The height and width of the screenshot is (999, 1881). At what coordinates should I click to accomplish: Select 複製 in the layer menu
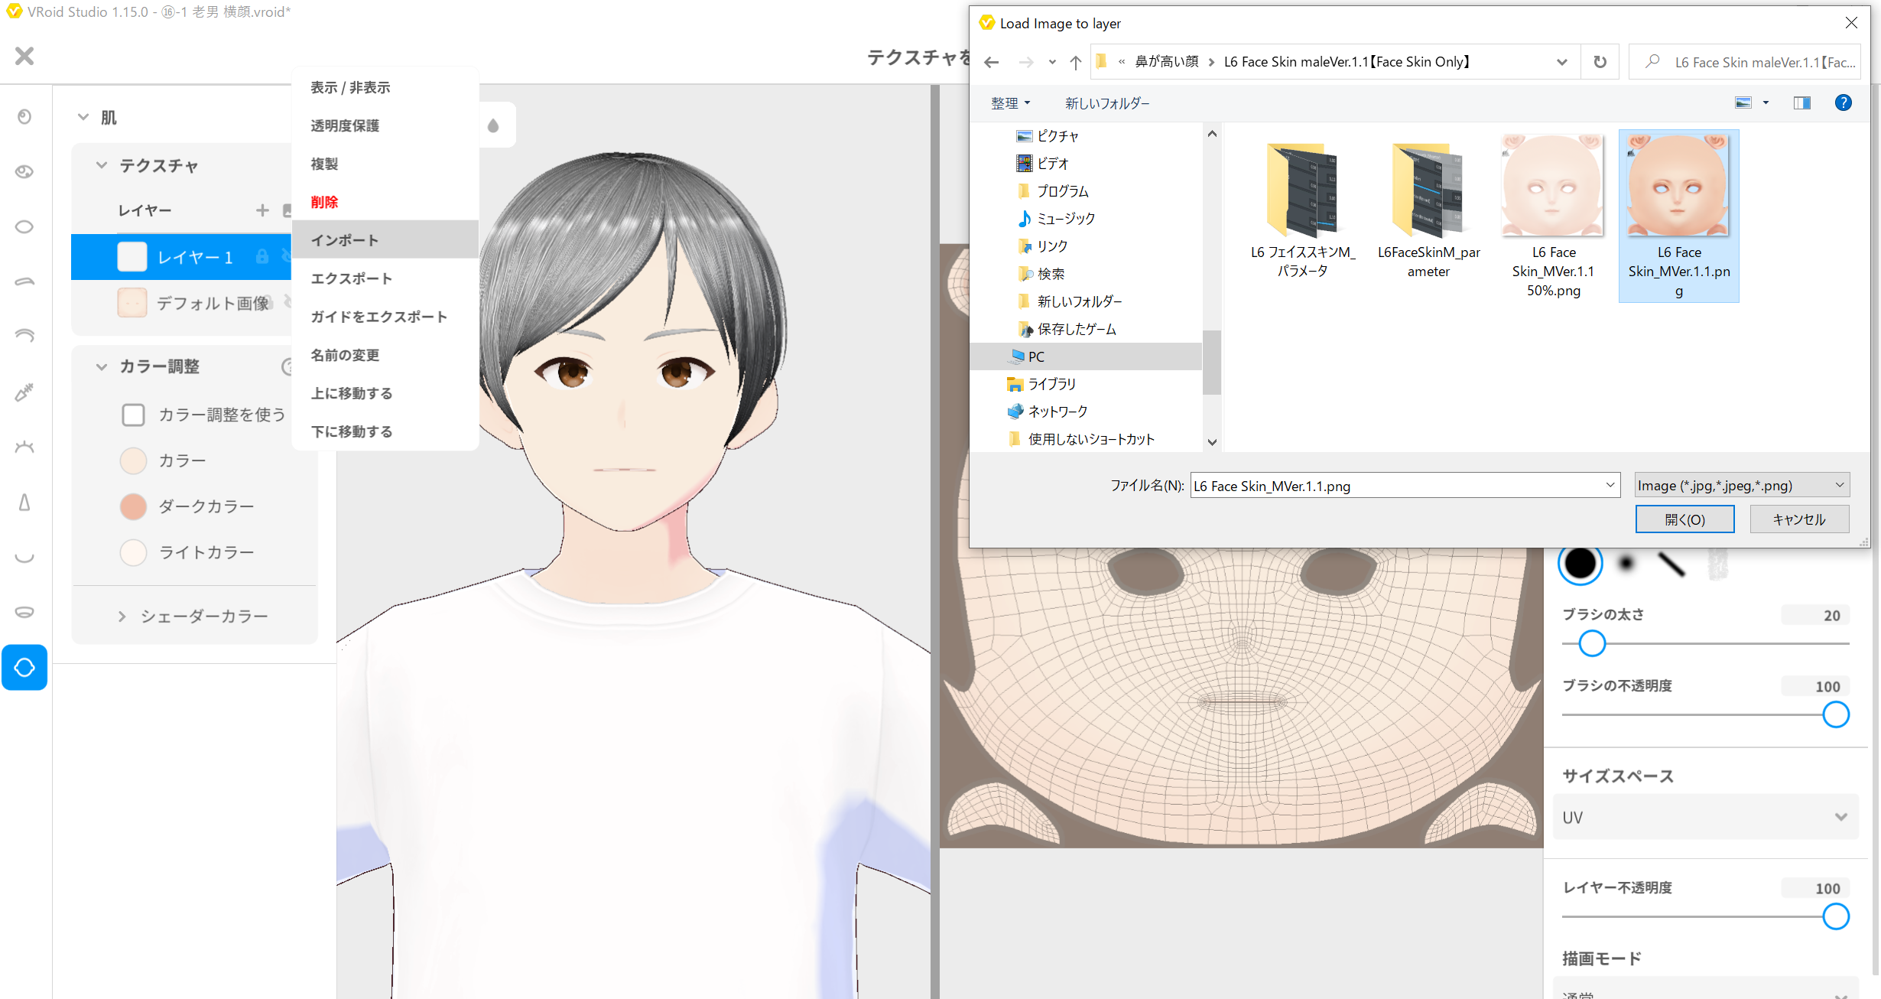[x=324, y=164]
